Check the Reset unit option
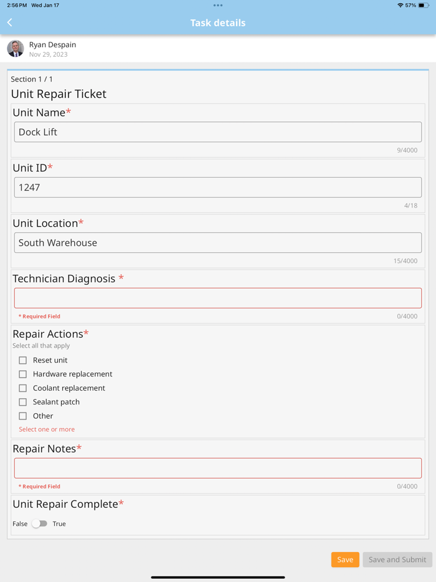 point(23,360)
